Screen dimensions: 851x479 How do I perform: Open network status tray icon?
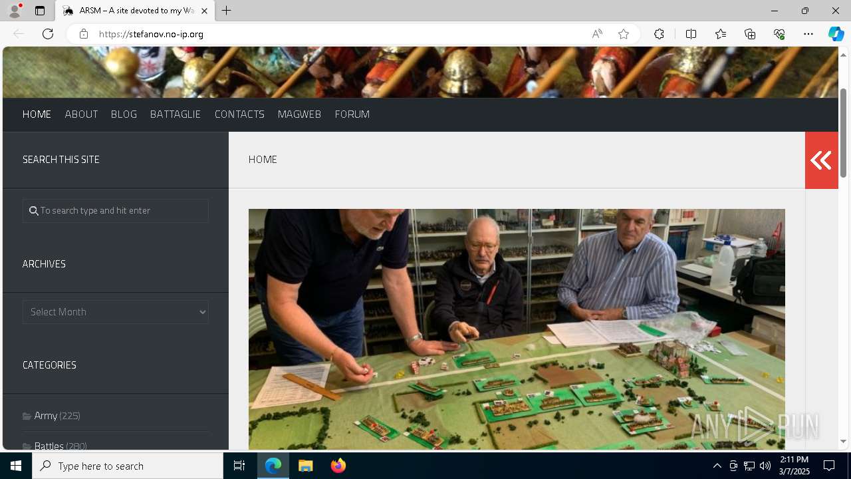click(x=749, y=466)
